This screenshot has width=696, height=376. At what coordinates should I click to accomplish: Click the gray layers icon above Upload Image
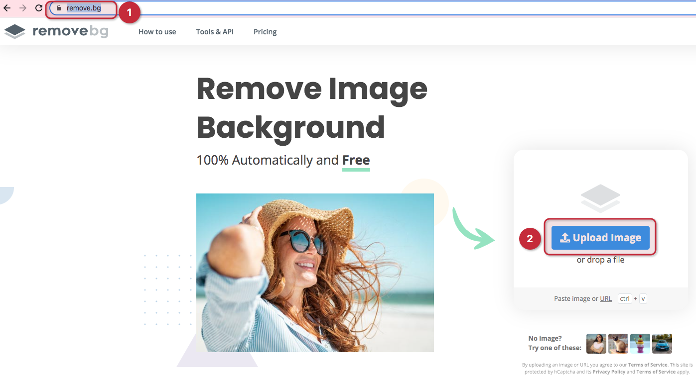(600, 198)
